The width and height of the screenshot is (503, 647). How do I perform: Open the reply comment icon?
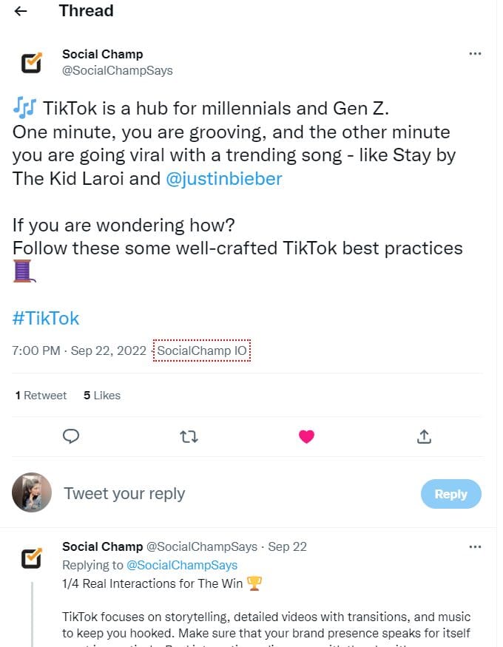tap(70, 436)
